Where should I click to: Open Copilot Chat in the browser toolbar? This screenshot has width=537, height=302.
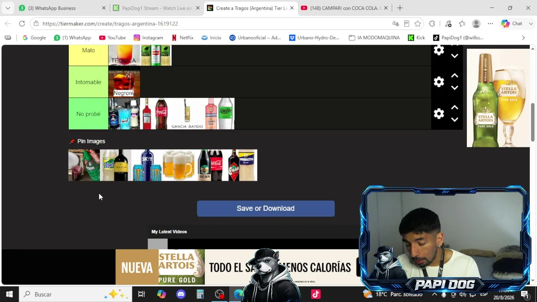pos(512,23)
